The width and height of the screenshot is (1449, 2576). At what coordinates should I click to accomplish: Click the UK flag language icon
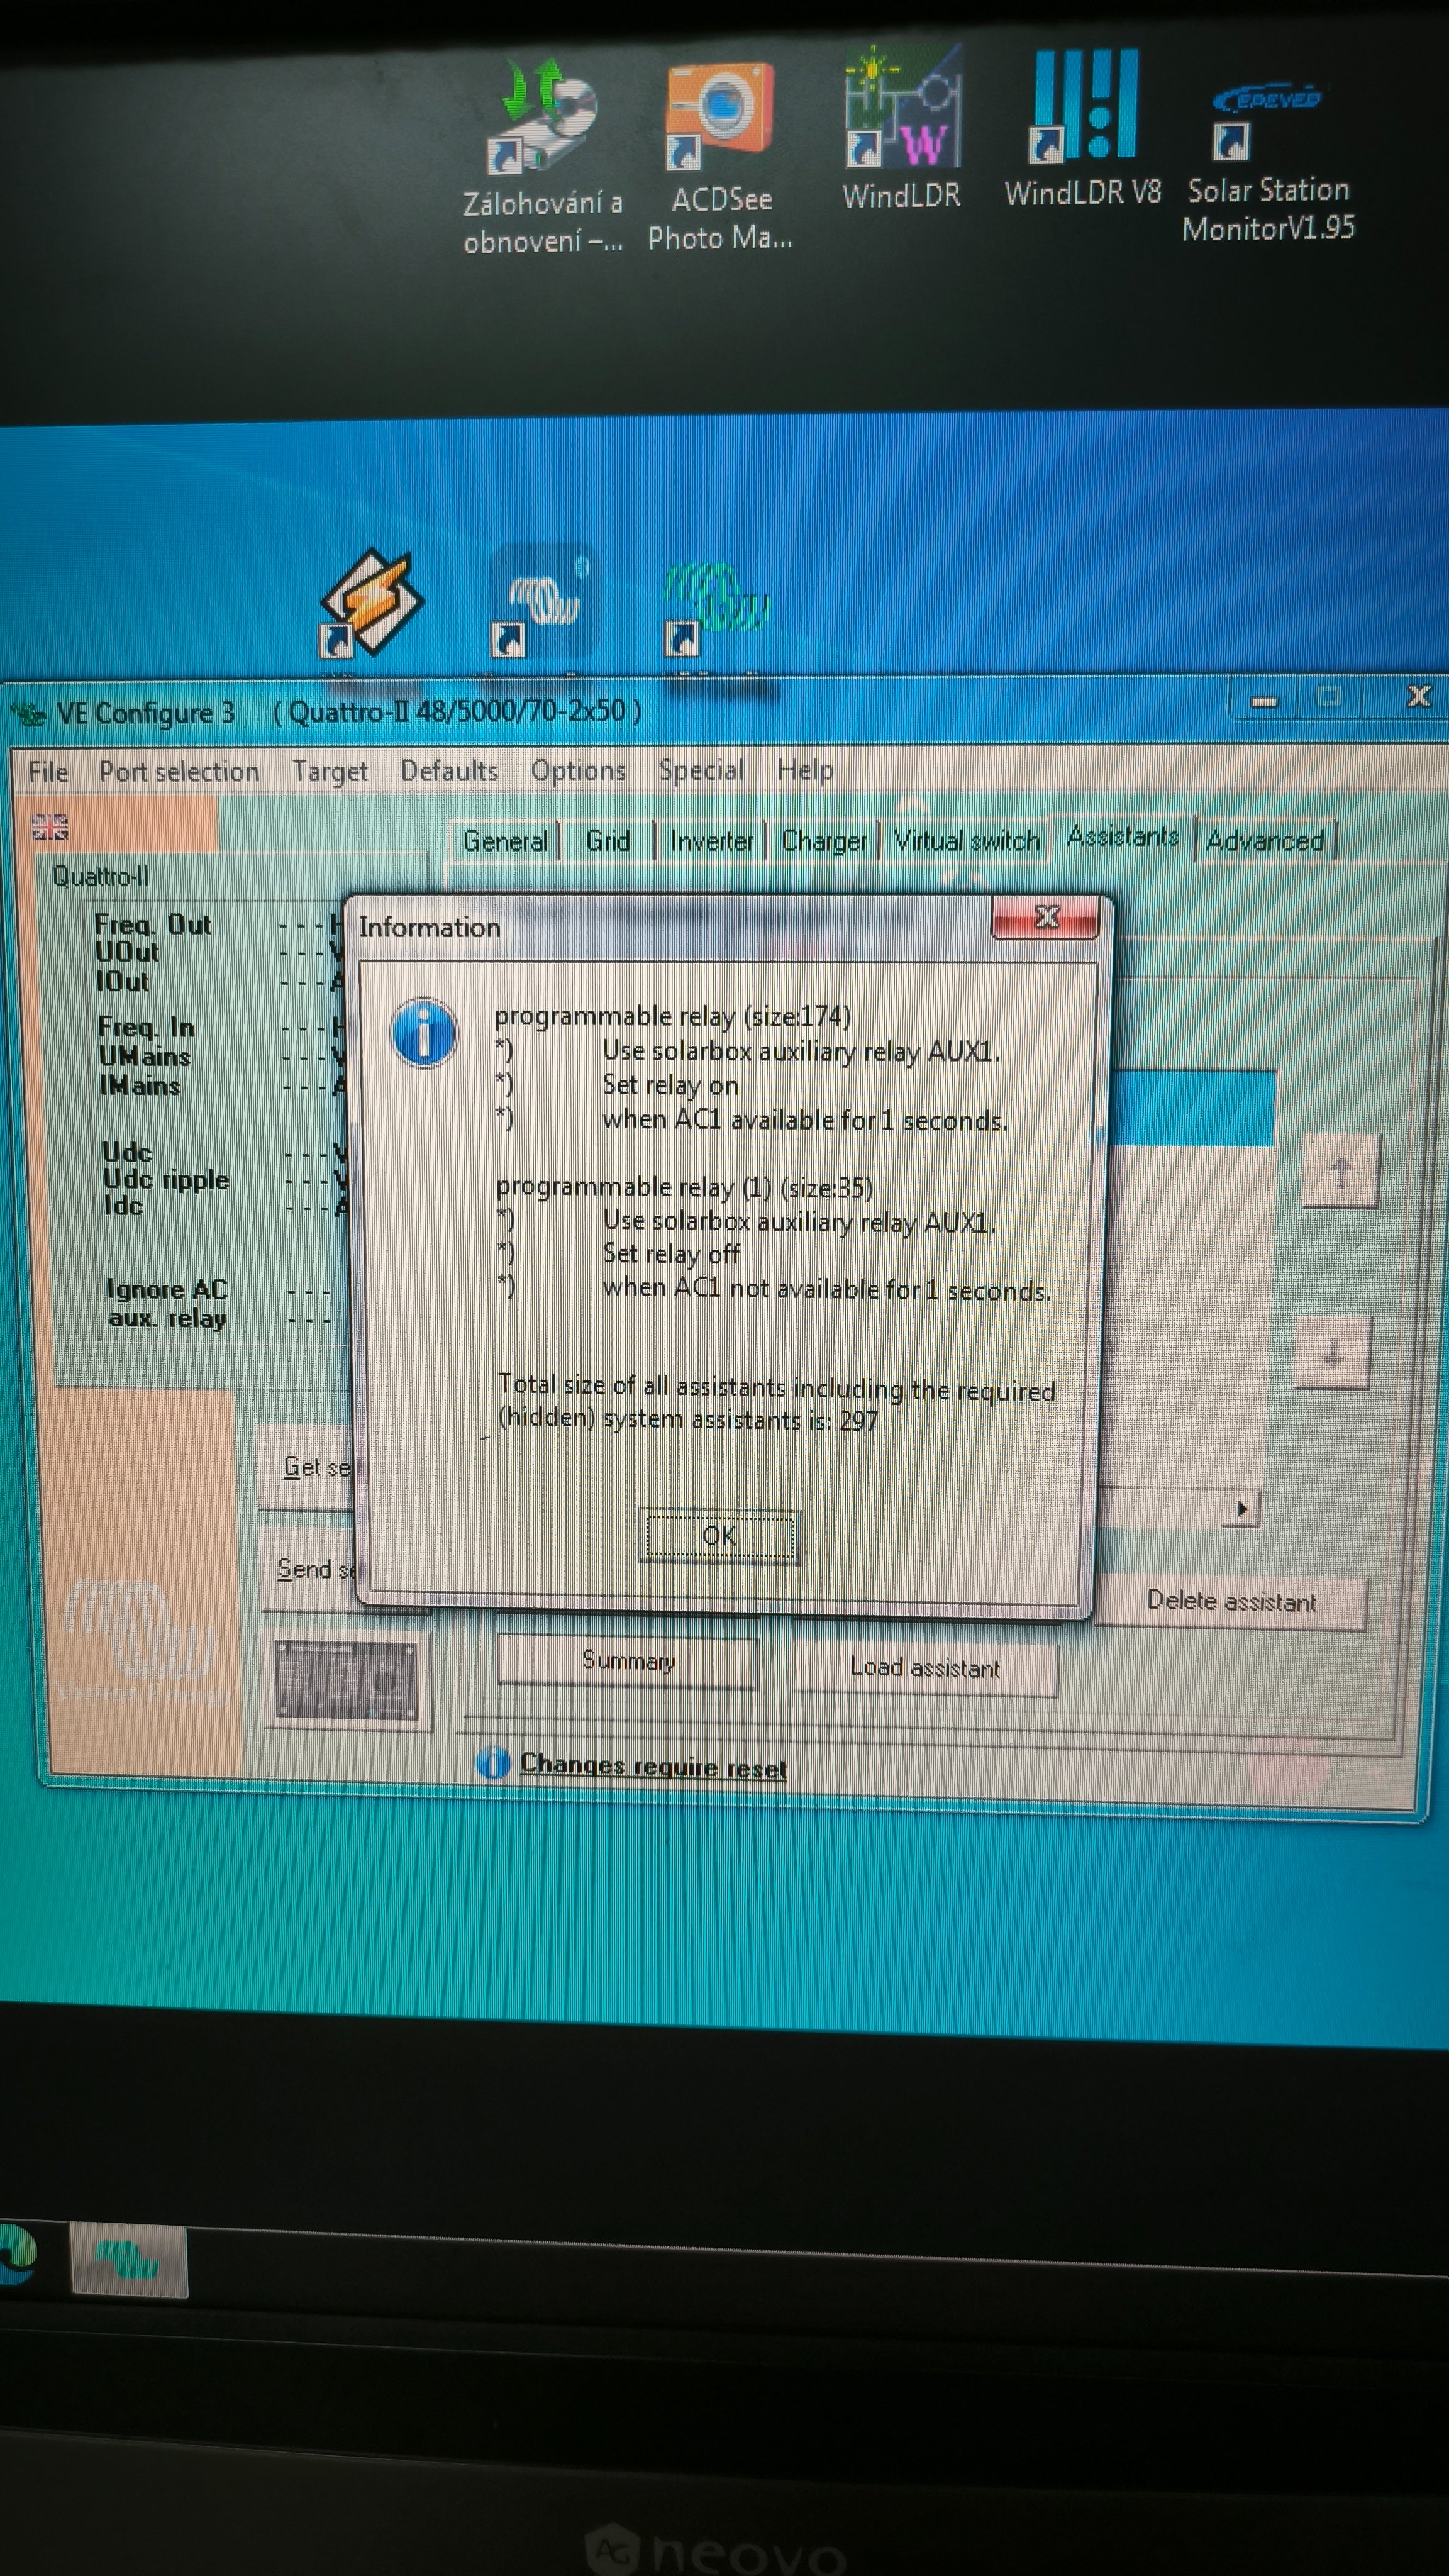click(x=50, y=826)
